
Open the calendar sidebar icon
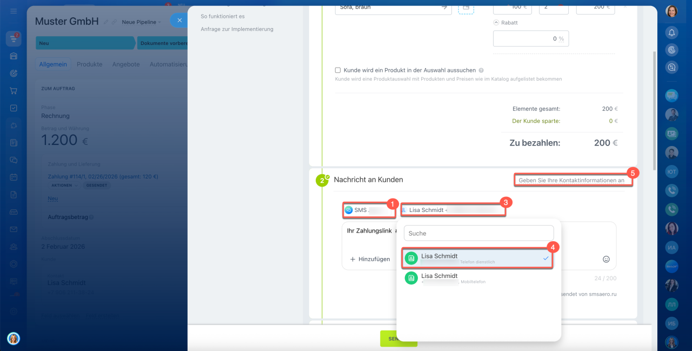click(x=14, y=177)
